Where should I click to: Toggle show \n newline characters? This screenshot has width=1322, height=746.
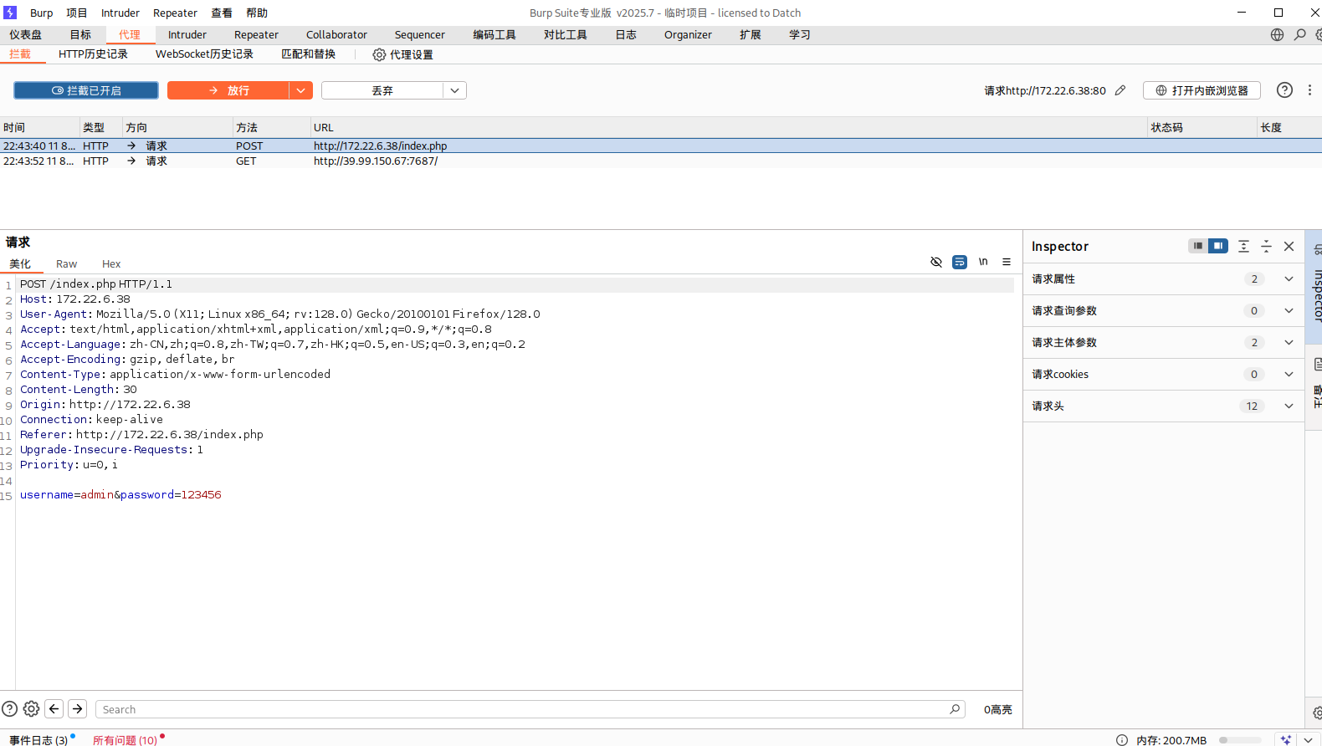tap(983, 262)
